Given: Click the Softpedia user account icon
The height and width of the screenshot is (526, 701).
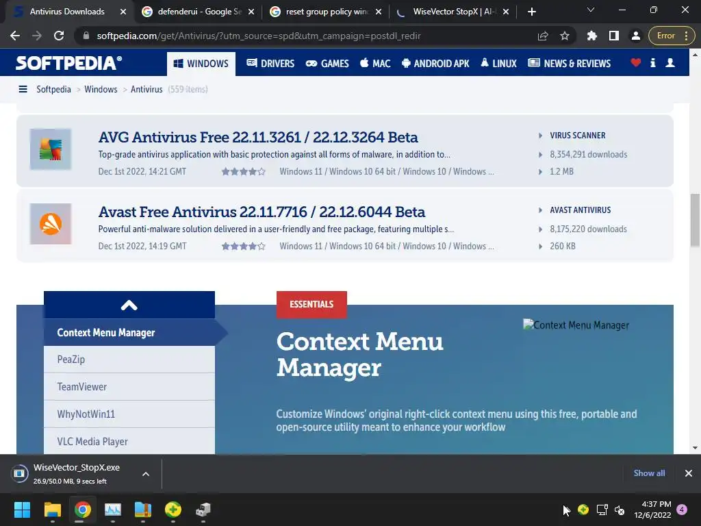Looking at the screenshot, I should (x=670, y=62).
